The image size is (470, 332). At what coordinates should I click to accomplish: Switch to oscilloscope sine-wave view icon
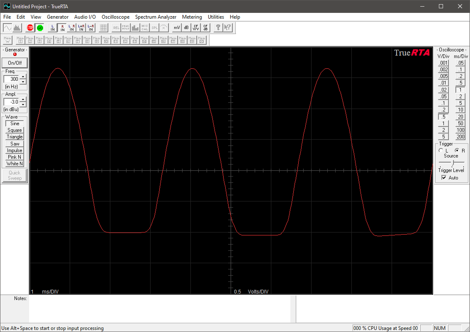coord(7,28)
